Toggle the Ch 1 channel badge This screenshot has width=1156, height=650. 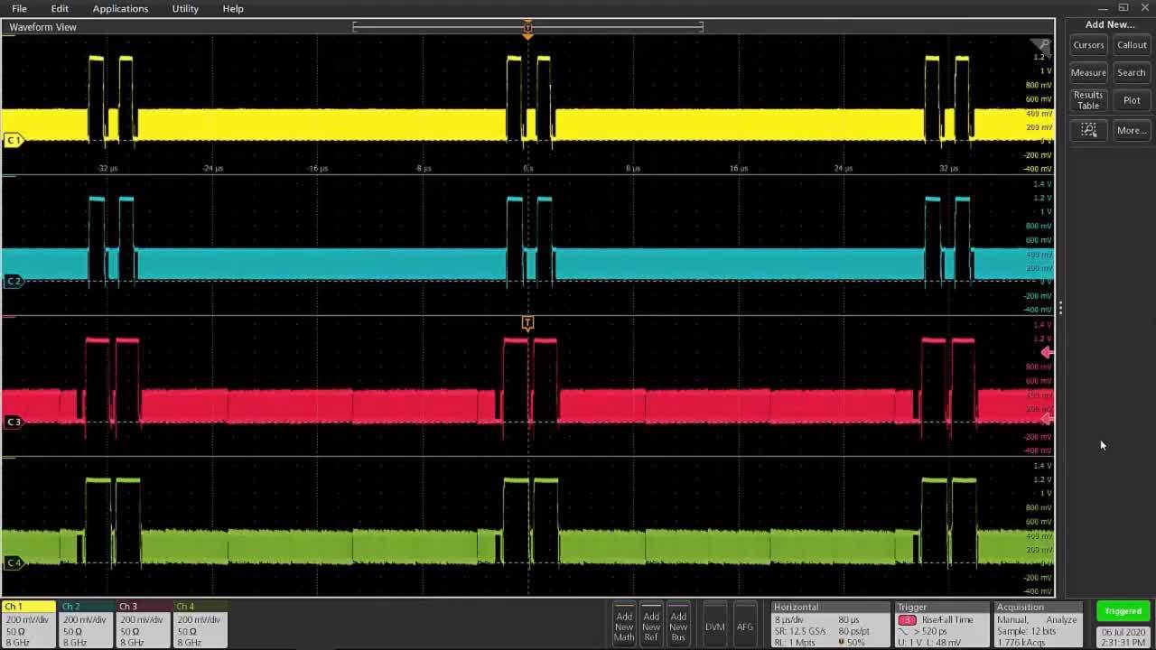coord(27,623)
